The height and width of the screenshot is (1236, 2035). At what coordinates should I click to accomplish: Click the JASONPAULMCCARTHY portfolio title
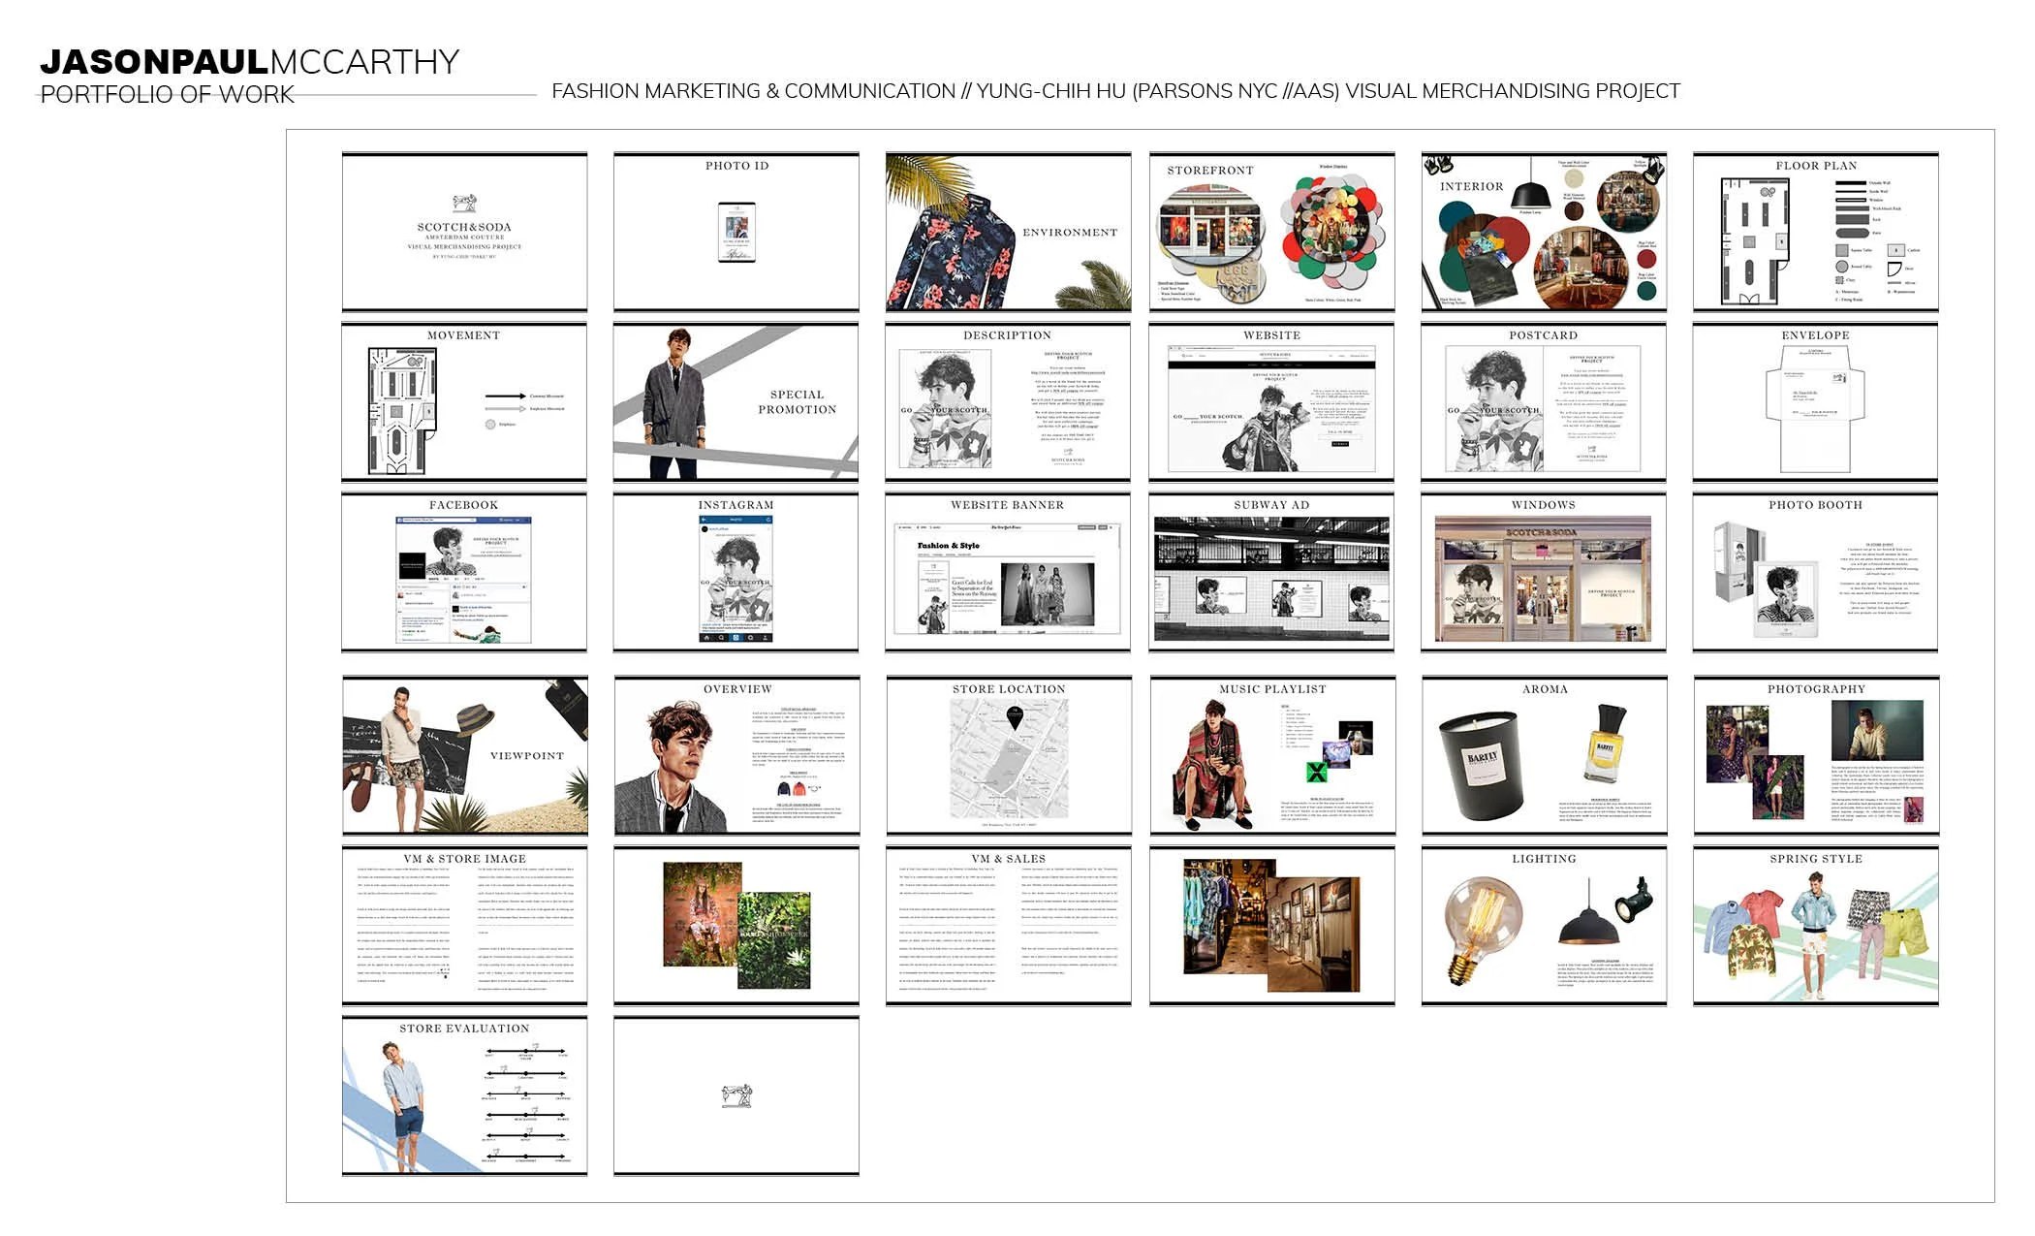click(x=249, y=62)
